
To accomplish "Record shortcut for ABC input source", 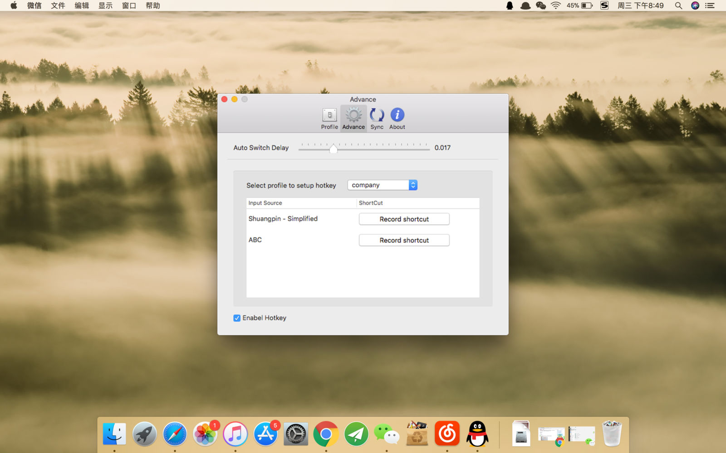I will tap(404, 240).
